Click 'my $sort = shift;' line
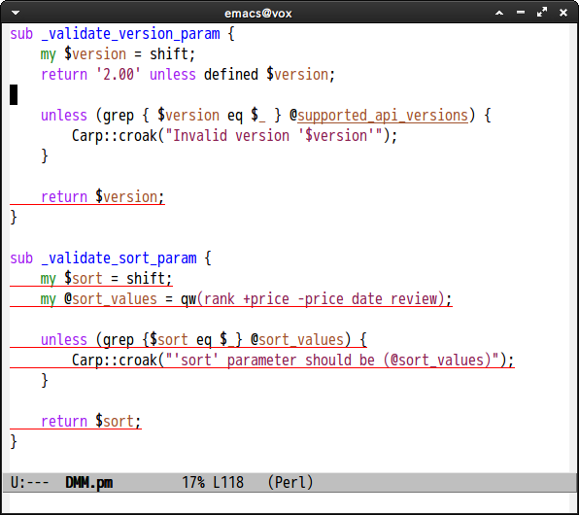The height and width of the screenshot is (515, 579). tap(106, 279)
